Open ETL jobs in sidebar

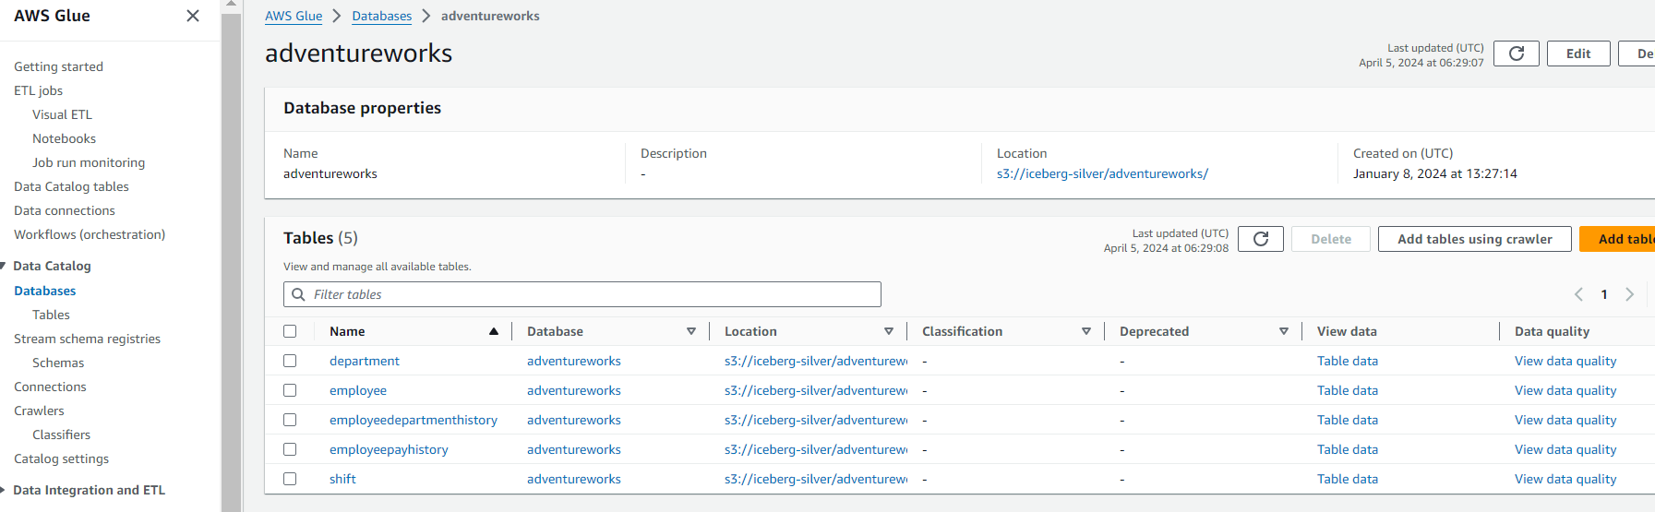[38, 90]
